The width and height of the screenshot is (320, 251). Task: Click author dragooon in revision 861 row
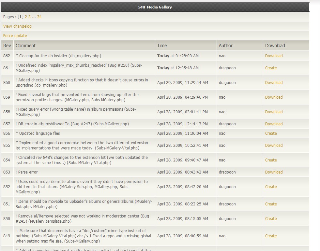tap(227, 68)
